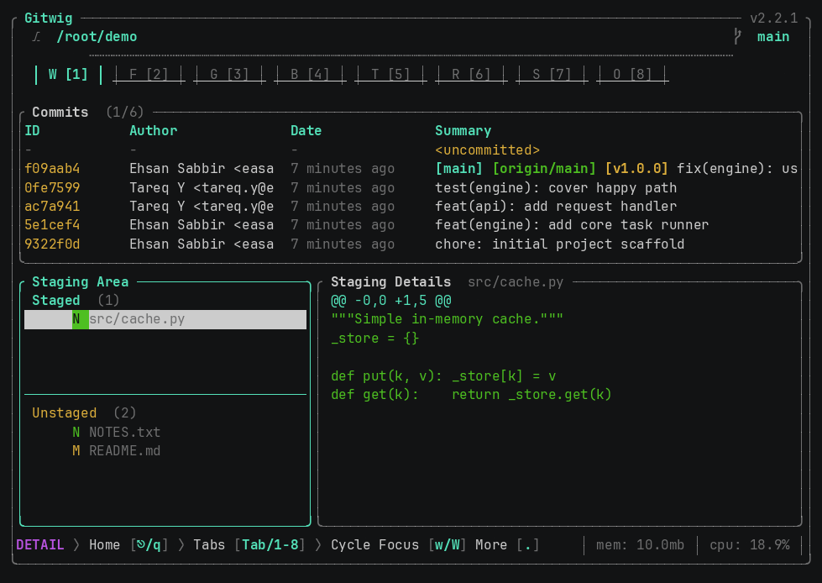822x583 pixels.
Task: Click the Summary column header
Action: click(x=463, y=130)
